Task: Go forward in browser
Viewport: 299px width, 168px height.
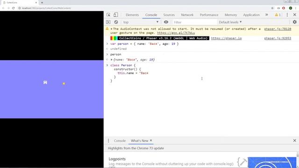Action: (8, 8)
